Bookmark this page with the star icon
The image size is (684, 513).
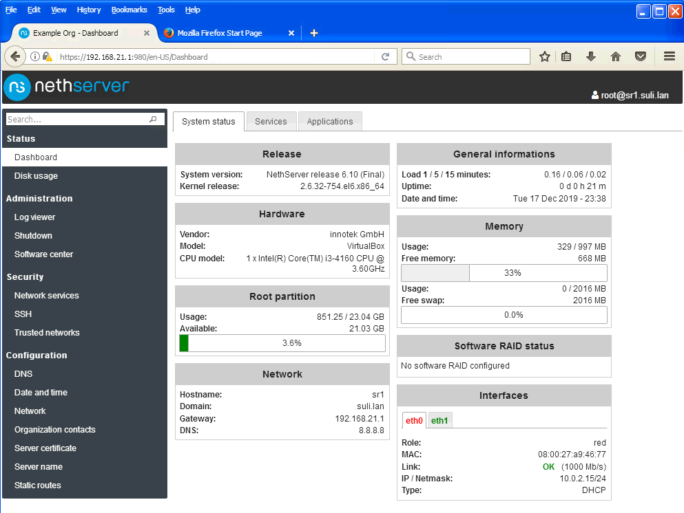tap(544, 57)
